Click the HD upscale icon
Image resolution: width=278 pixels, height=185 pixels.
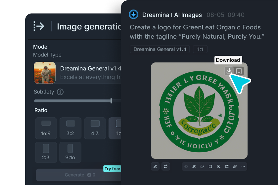pyautogui.click(x=186, y=166)
